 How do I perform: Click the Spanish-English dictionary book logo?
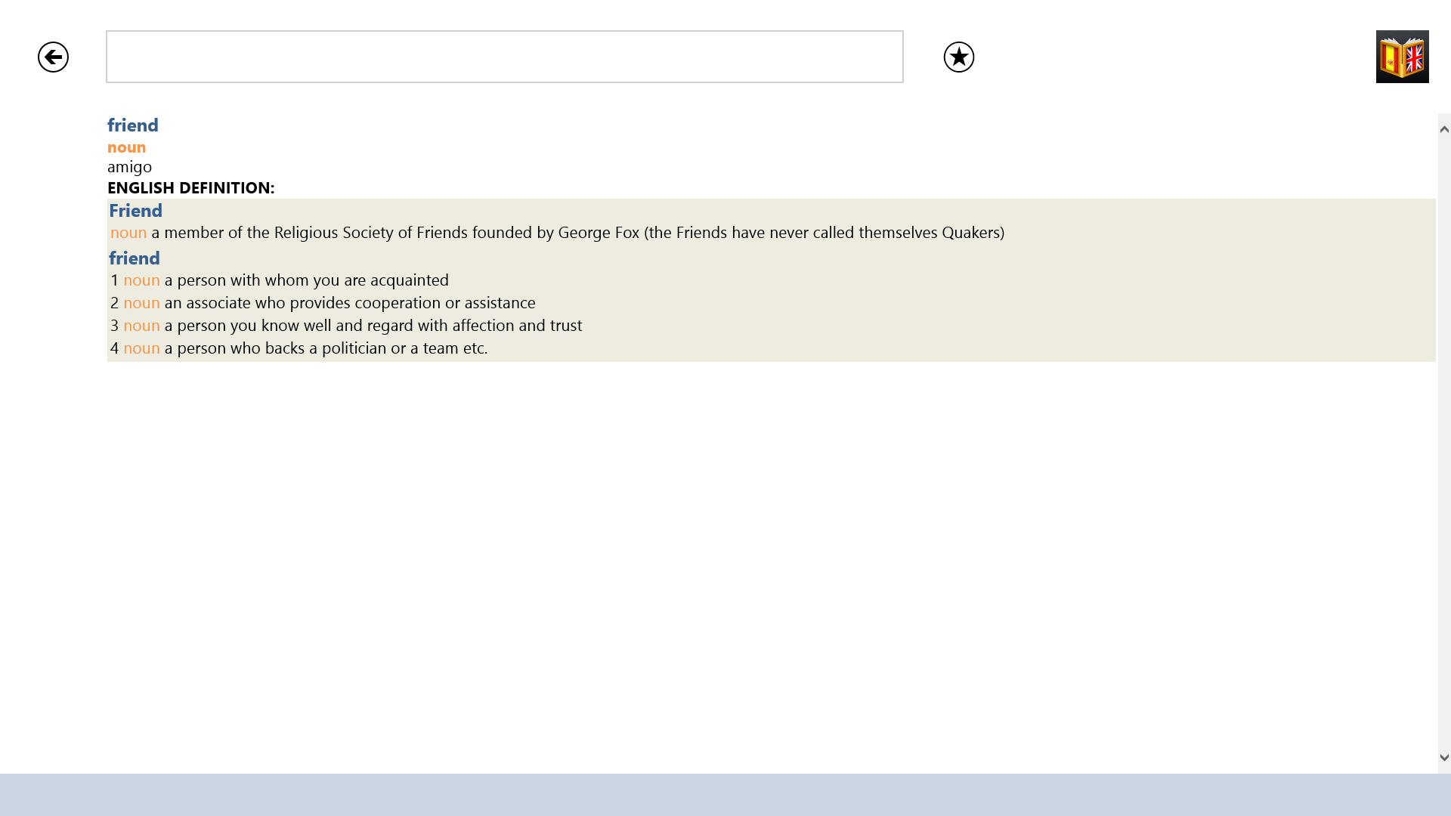1402,56
